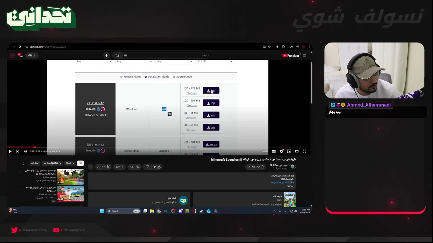The image size is (433, 243).
Task: Open the bit.ly link in the description
Action: pos(282,183)
